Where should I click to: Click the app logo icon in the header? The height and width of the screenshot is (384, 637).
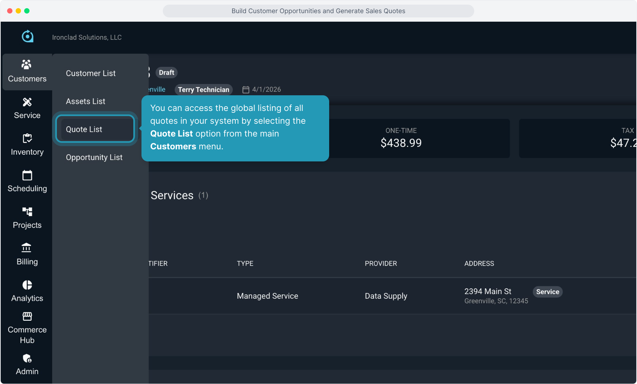click(27, 36)
